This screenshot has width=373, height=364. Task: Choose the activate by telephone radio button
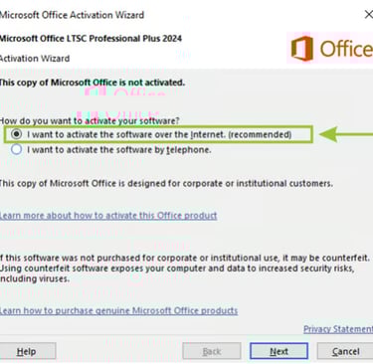coord(16,149)
